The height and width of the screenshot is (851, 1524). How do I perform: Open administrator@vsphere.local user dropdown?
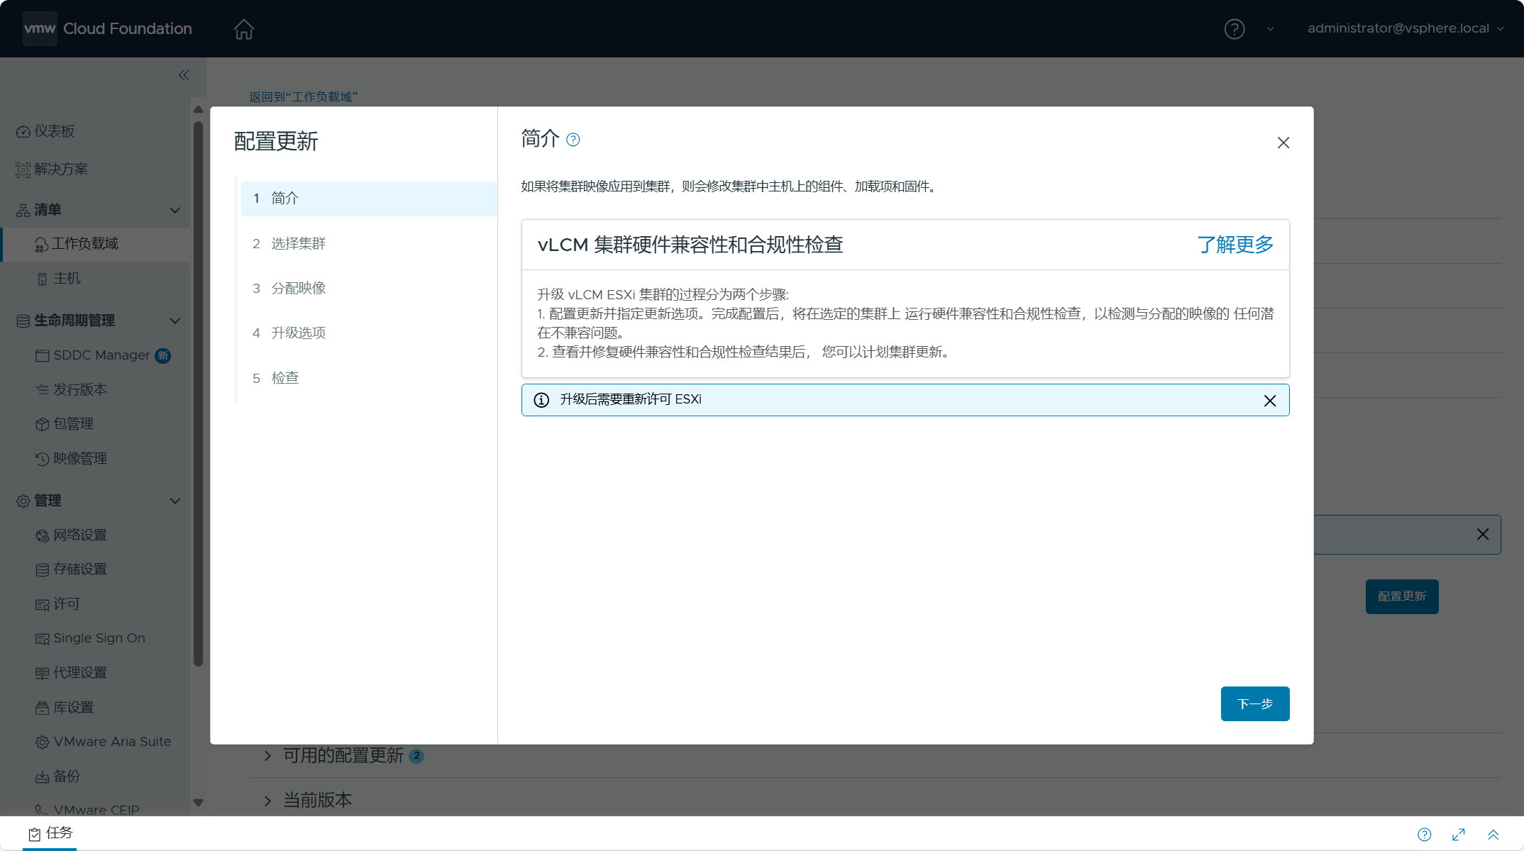pos(1405,28)
